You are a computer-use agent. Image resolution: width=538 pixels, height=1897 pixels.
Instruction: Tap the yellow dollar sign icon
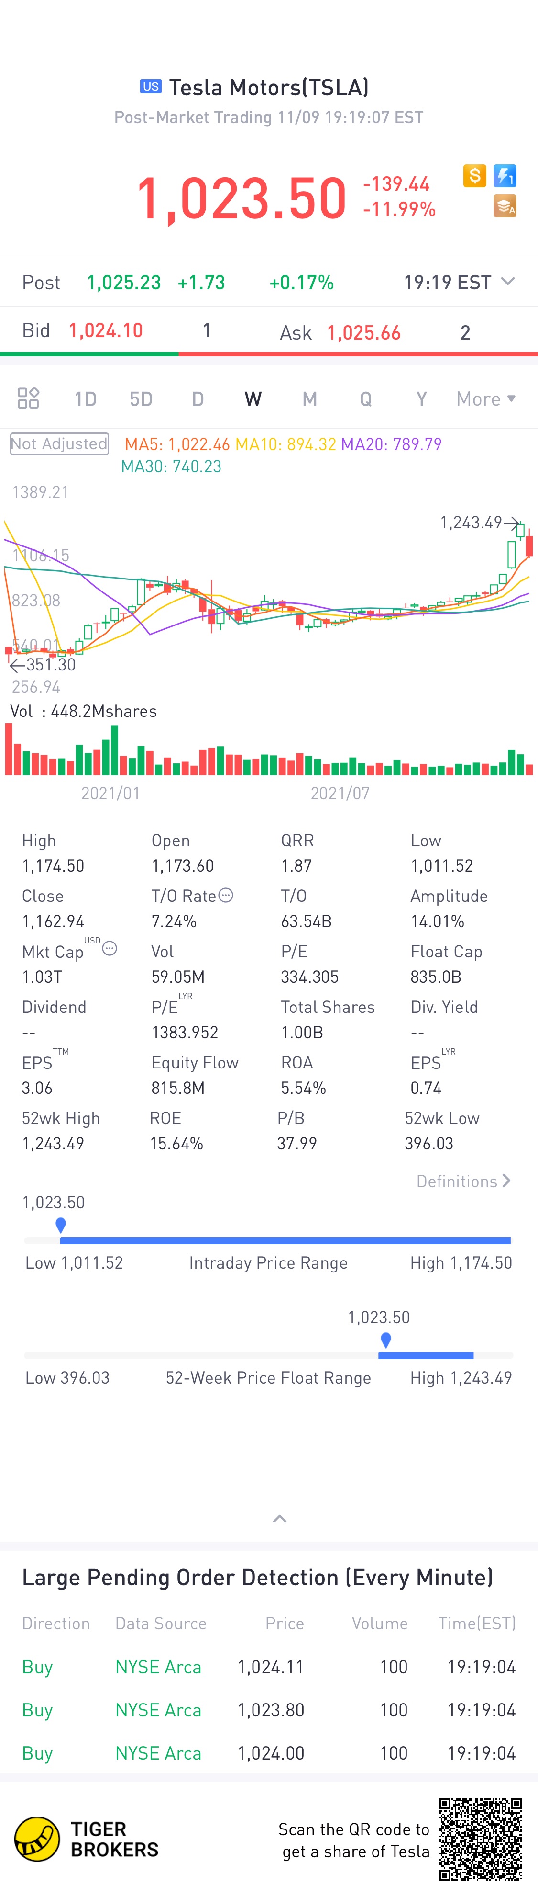(475, 175)
